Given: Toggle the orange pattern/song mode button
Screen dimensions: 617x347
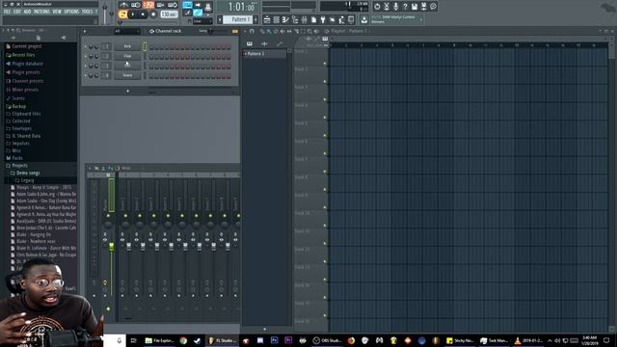Looking at the screenshot, I should tap(122, 14).
